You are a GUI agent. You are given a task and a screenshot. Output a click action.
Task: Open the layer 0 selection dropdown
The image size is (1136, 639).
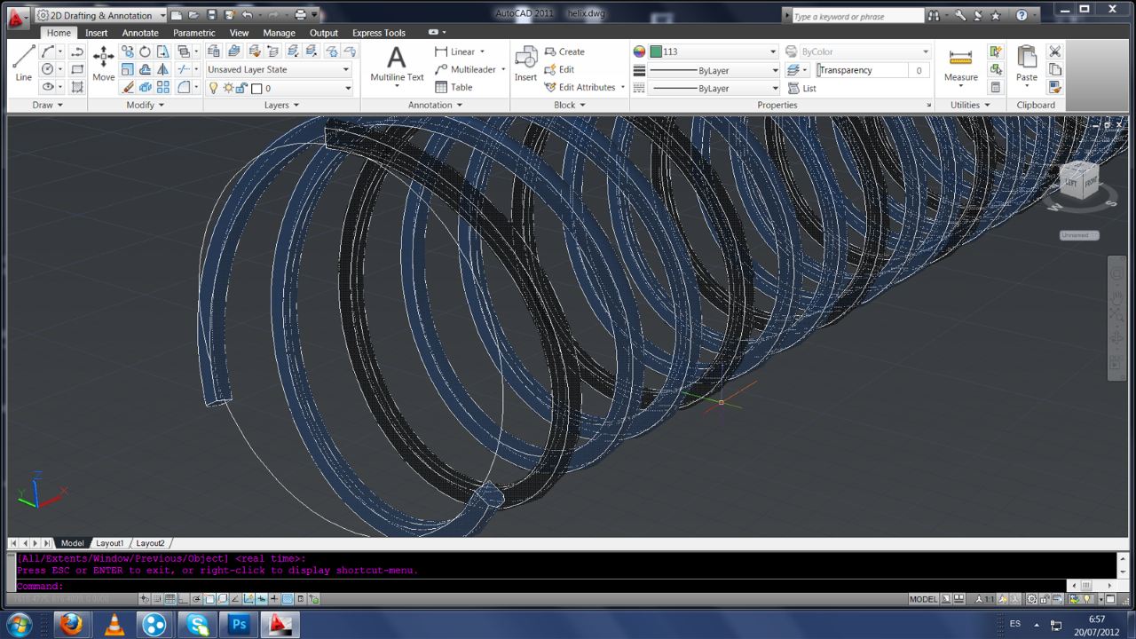click(279, 88)
